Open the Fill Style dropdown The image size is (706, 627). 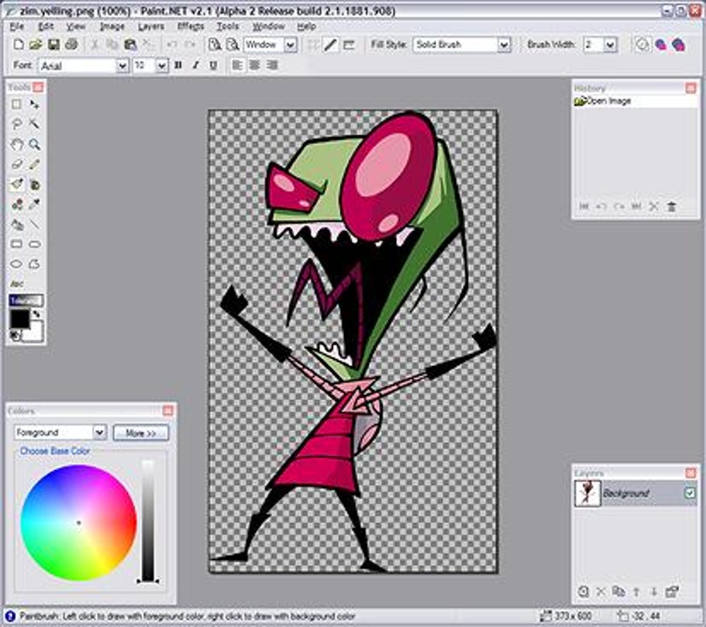click(x=504, y=44)
